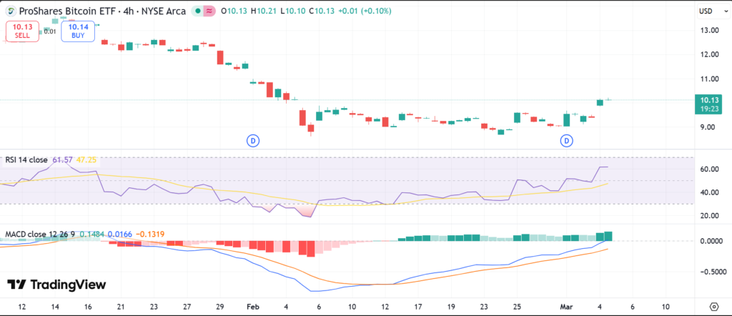Click the RSI value 61.57
The height and width of the screenshot is (316, 732).
tap(63, 159)
